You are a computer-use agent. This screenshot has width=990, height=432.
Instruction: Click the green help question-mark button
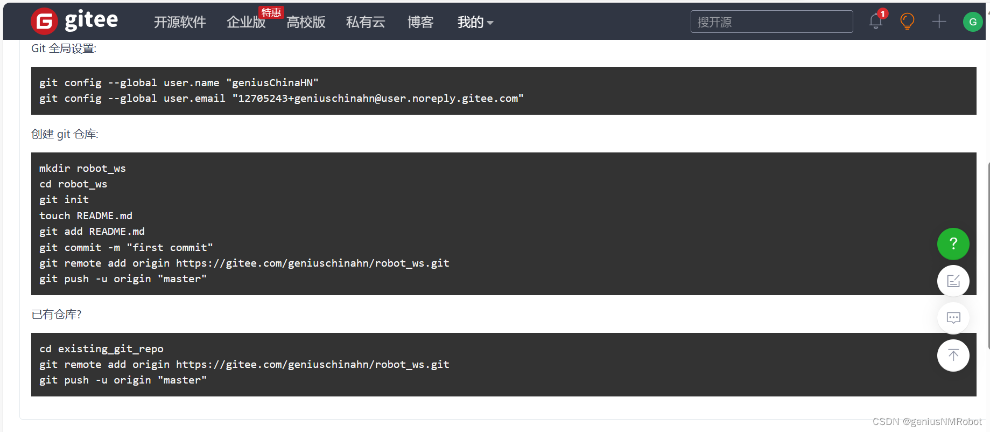point(953,243)
